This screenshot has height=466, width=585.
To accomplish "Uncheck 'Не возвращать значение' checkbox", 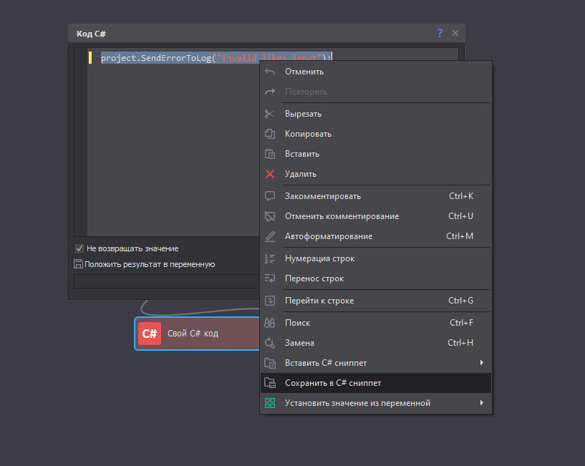I will [x=79, y=248].
